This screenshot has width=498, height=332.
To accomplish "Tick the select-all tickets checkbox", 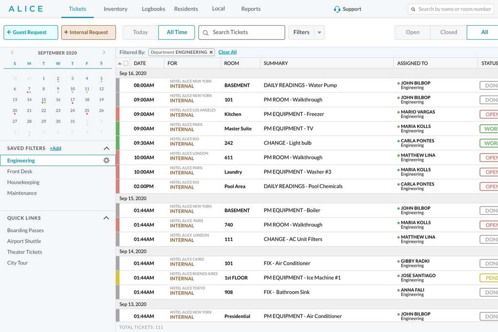I will point(126,63).
